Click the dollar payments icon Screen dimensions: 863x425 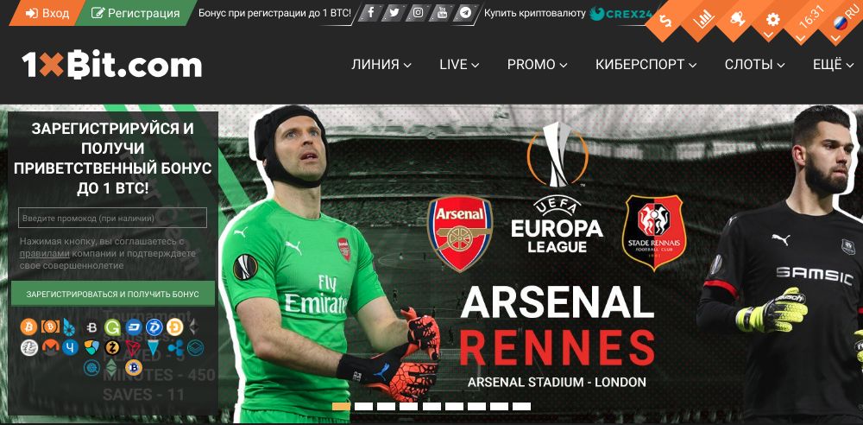click(667, 21)
